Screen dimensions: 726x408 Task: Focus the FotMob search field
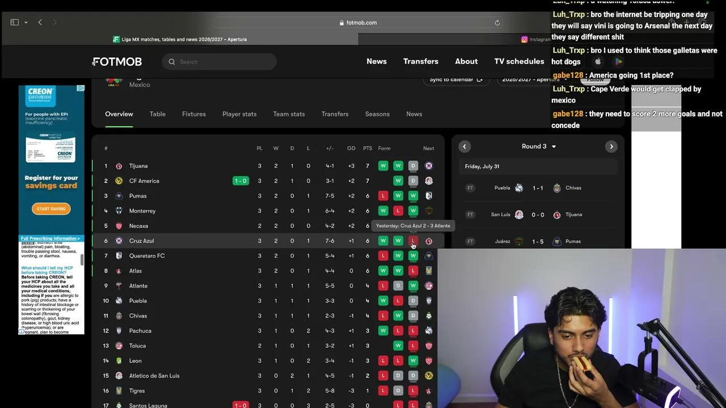219,62
